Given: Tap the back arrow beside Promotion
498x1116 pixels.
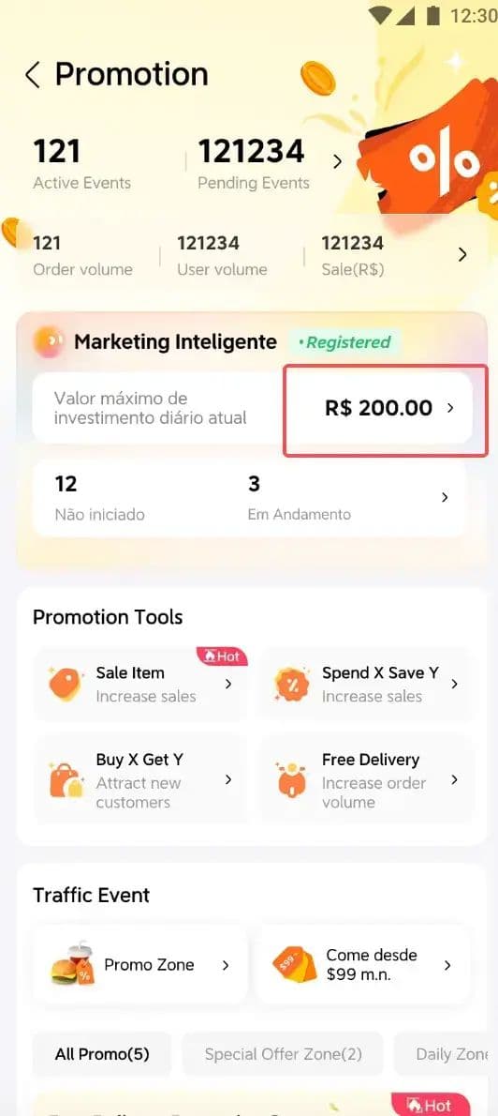Looking at the screenshot, I should click(33, 74).
